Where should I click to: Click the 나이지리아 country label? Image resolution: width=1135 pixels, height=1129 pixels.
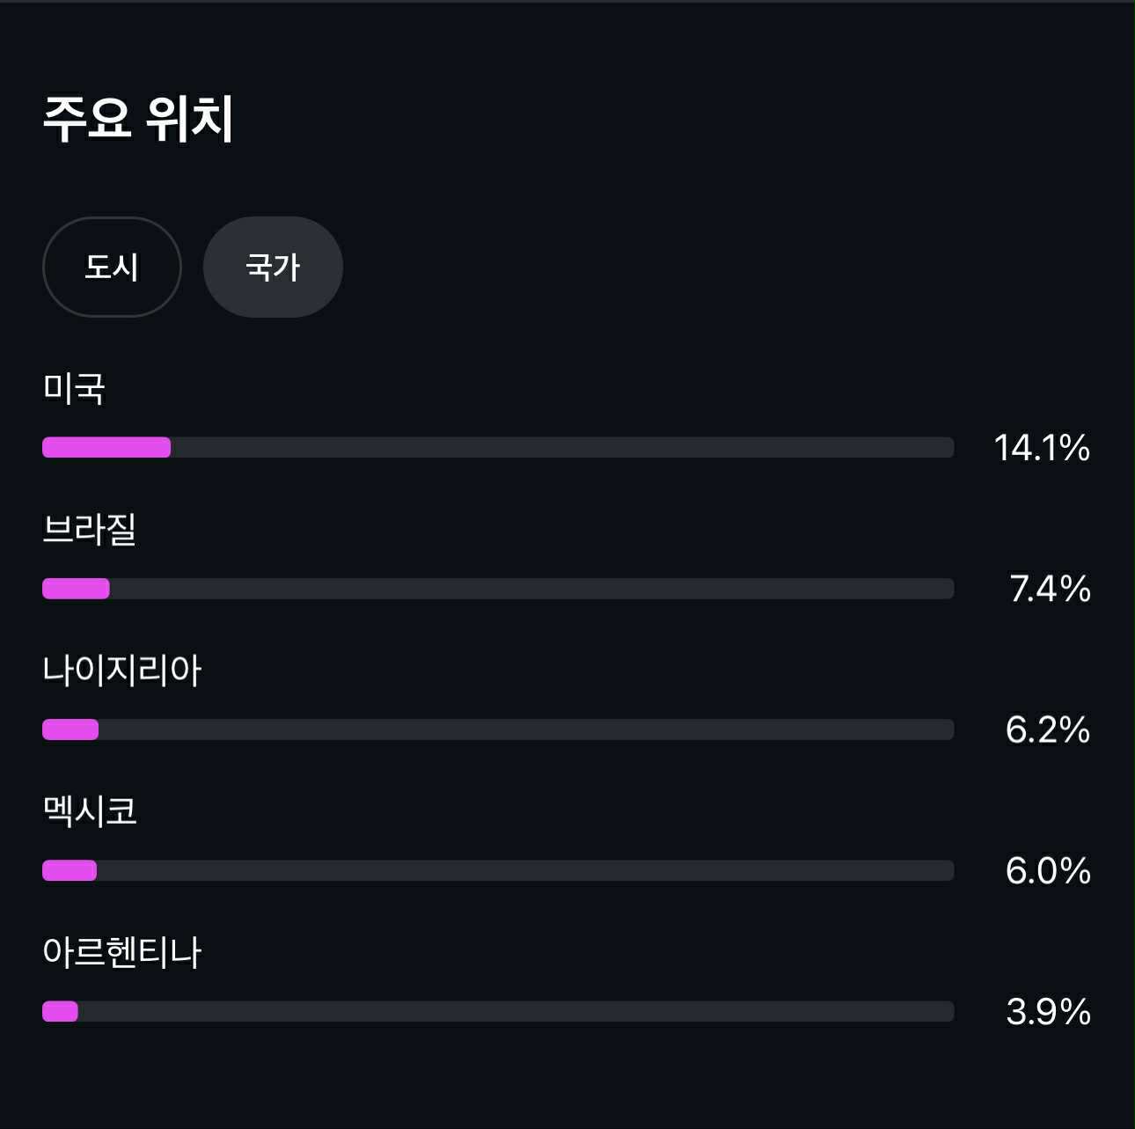122,670
